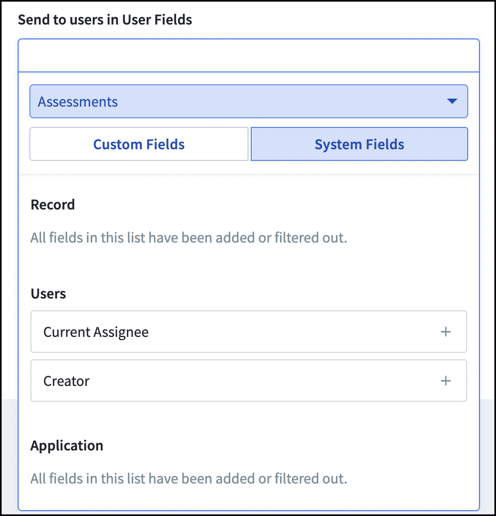Click the caret arrow in Assessments selector
The image size is (496, 516).
(x=452, y=101)
